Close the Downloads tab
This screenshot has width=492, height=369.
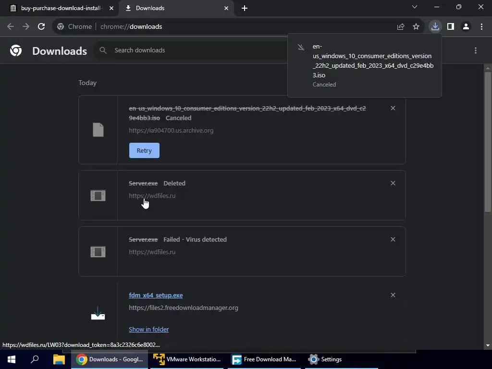pyautogui.click(x=226, y=8)
